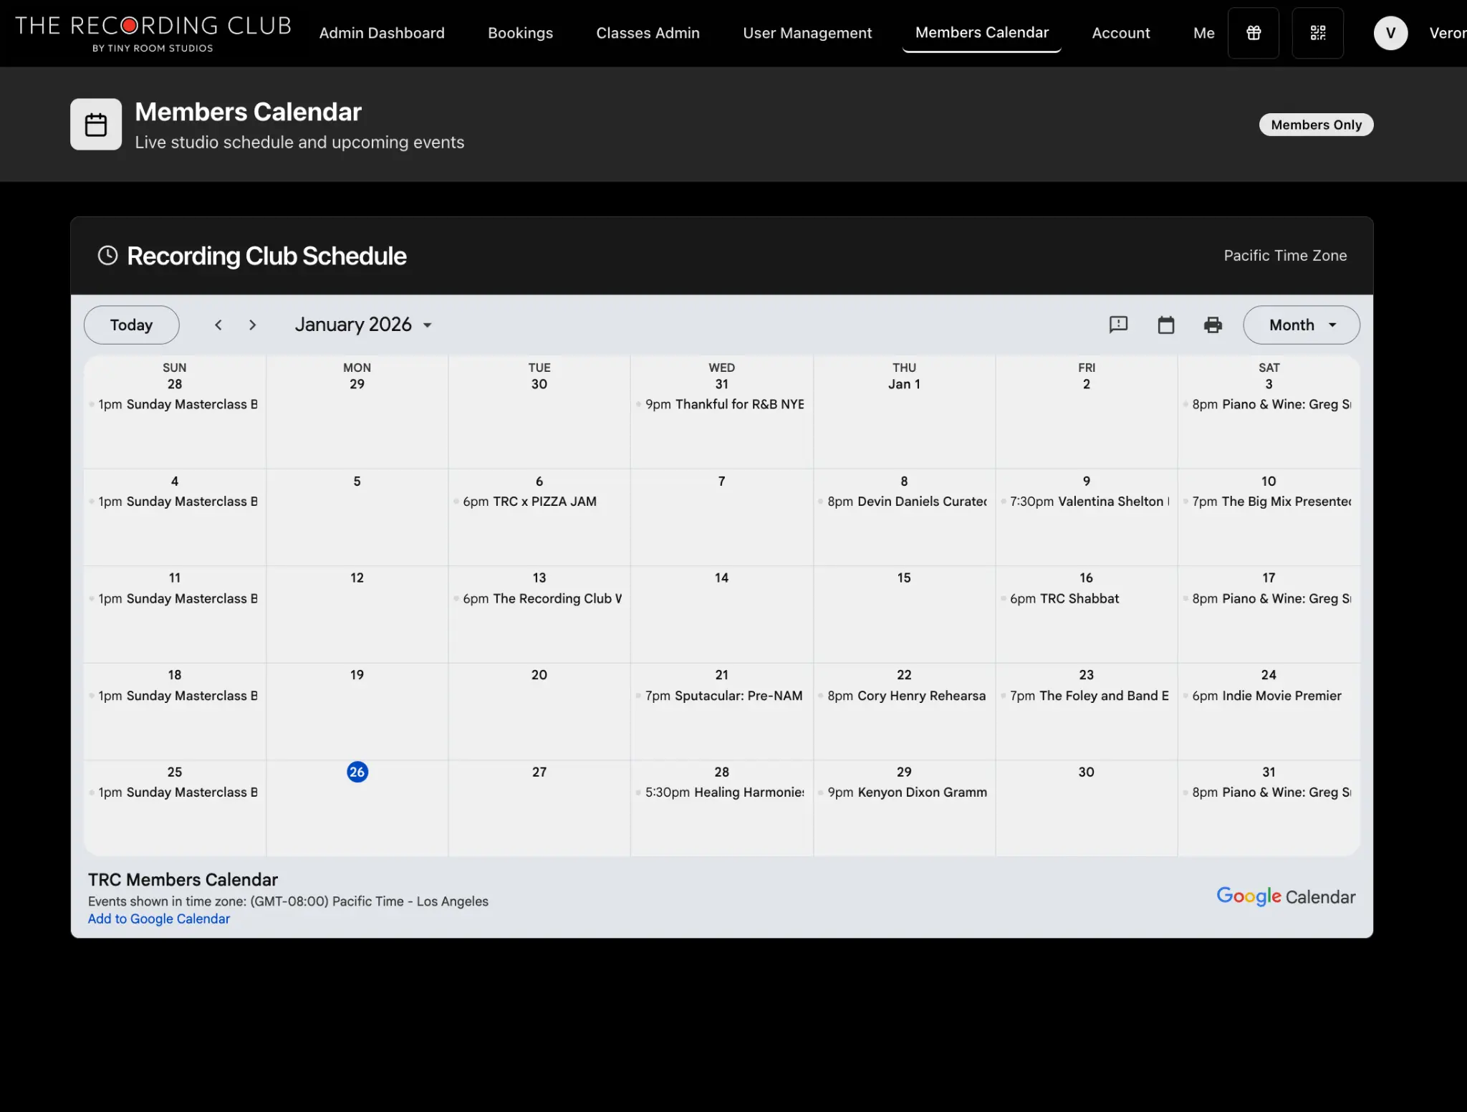Click the Members Only badge
Screen dimensions: 1467x1112
(1316, 125)
